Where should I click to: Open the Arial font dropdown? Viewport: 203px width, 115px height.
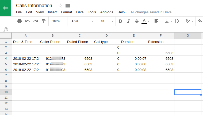[x=82, y=21]
